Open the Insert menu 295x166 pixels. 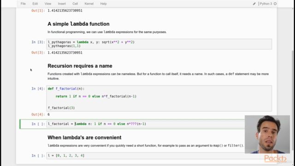62,4
